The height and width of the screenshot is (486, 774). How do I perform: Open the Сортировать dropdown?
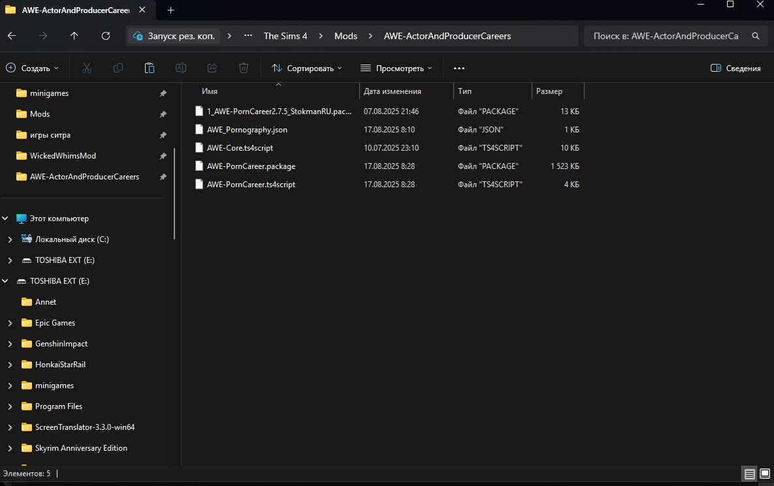click(306, 68)
